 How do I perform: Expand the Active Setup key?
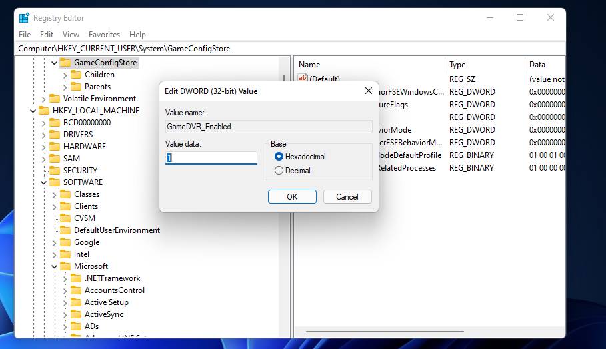tap(65, 302)
